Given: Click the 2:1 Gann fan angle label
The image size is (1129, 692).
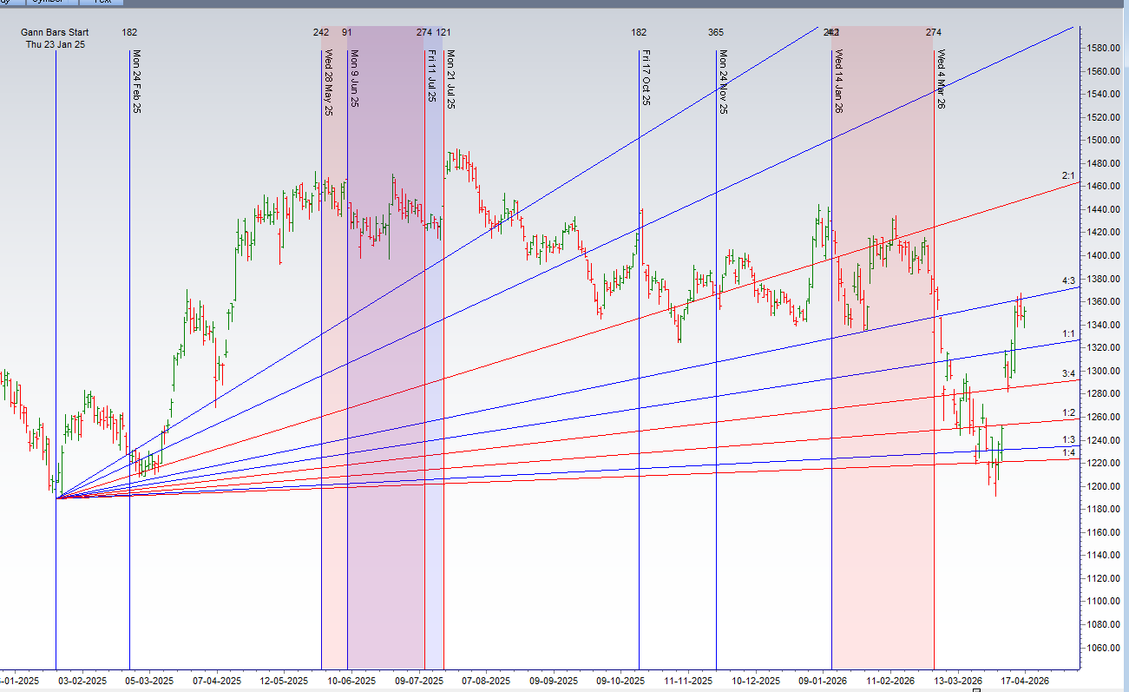Looking at the screenshot, I should (x=1069, y=176).
